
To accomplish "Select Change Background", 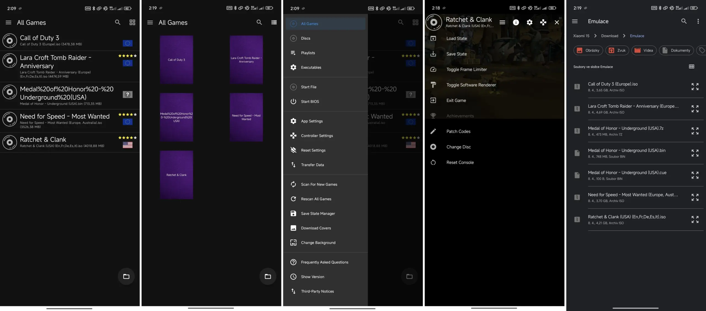I will click(325, 243).
